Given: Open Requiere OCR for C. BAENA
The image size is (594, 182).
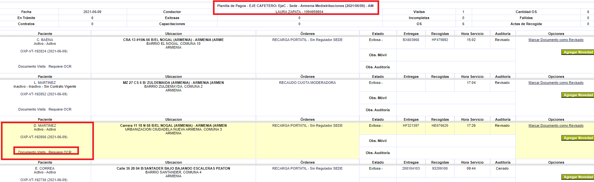Looking at the screenshot, I should tap(60, 67).
